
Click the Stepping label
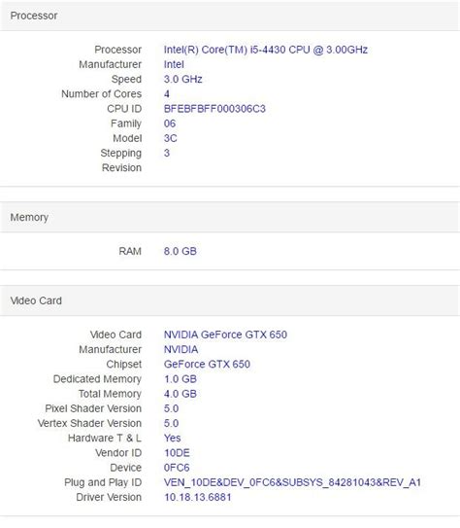pyautogui.click(x=121, y=154)
